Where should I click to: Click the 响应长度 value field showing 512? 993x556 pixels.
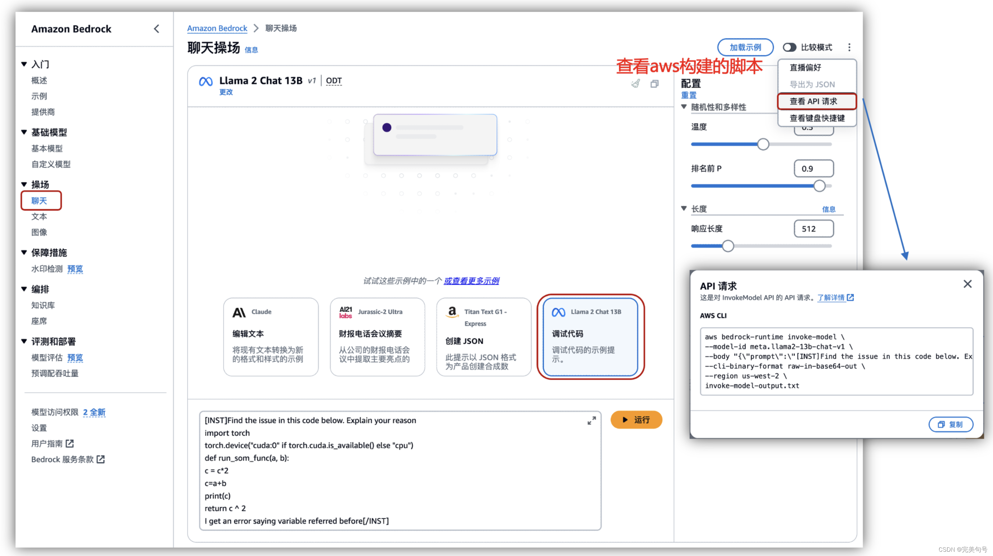click(x=814, y=229)
